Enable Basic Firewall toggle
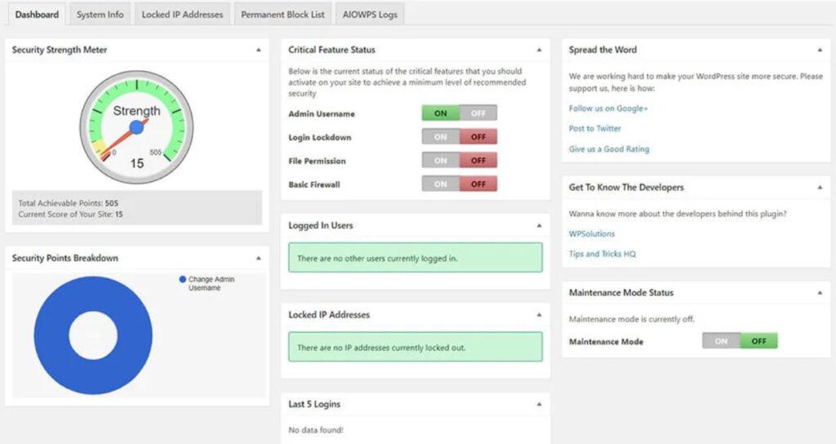Screen dimensions: 836x444 tap(441, 184)
